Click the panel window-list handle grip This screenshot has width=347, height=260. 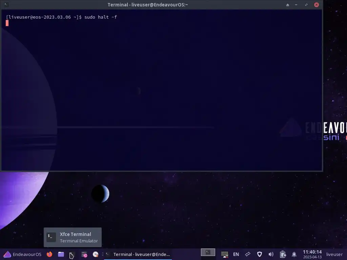pyautogui.click(x=102, y=254)
